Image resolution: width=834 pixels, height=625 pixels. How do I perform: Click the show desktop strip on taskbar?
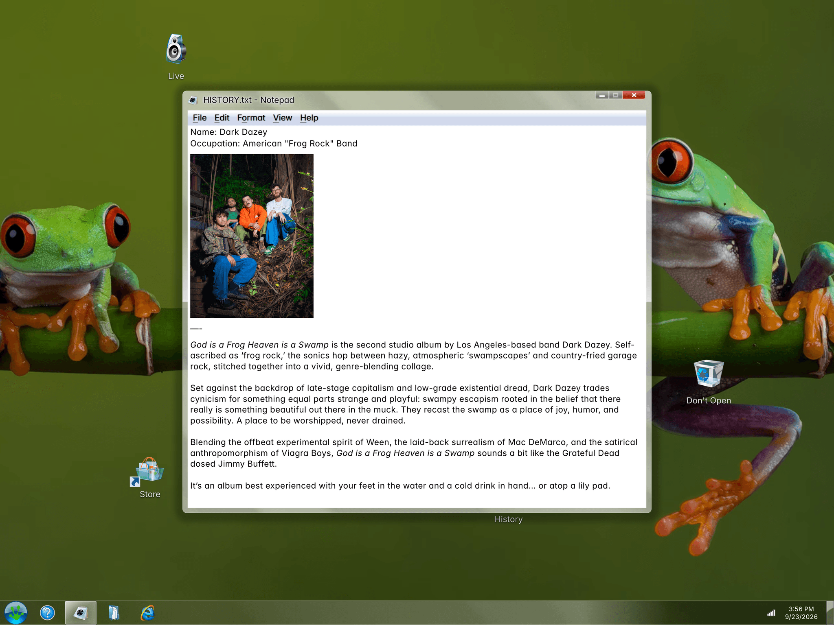830,613
